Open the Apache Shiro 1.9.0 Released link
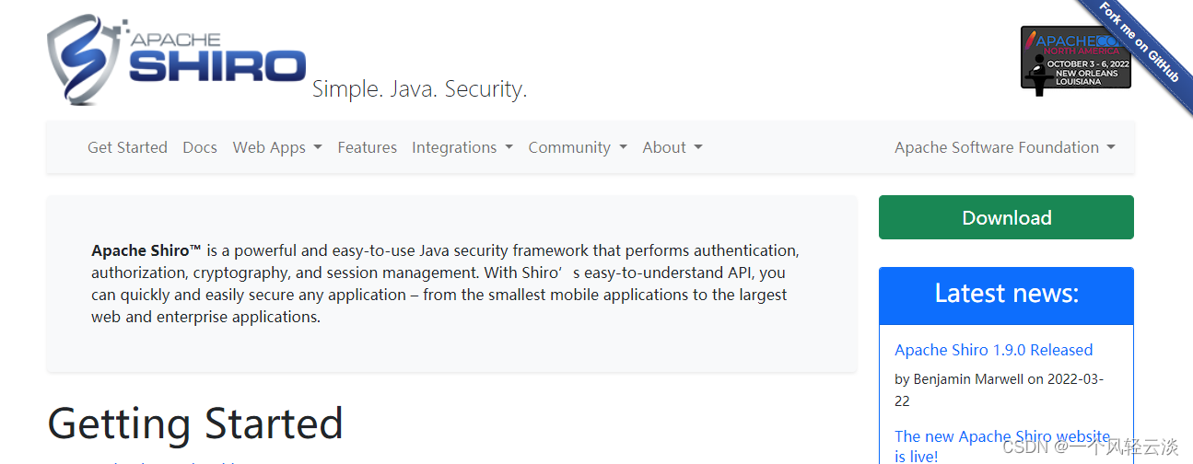Screen dimensions: 1193x464 [x=993, y=350]
